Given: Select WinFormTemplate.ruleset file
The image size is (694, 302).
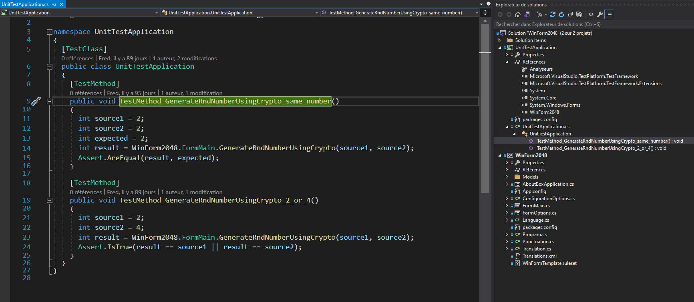Looking at the screenshot, I should [549, 263].
